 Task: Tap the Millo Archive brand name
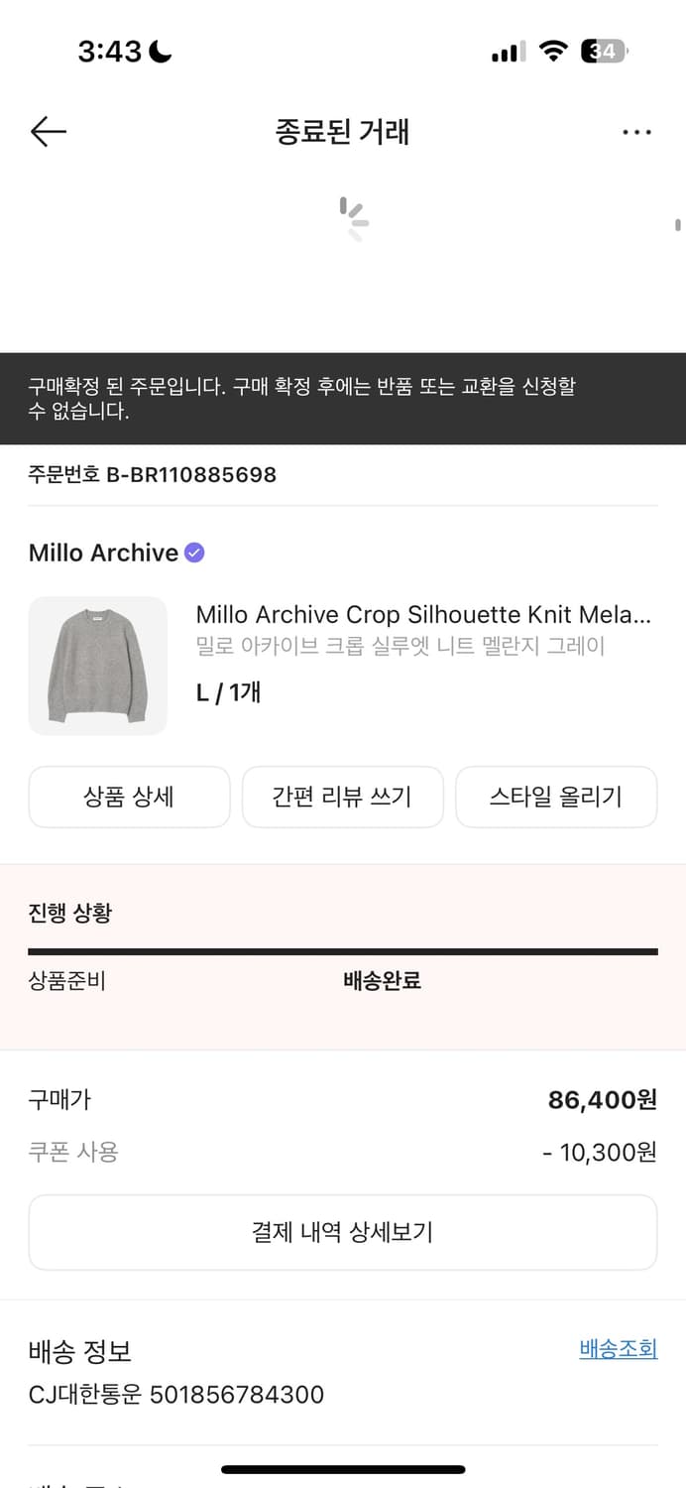(103, 553)
